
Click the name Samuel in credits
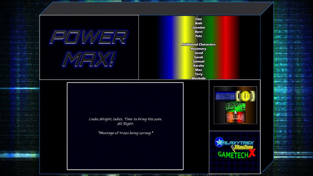pyautogui.click(x=199, y=62)
